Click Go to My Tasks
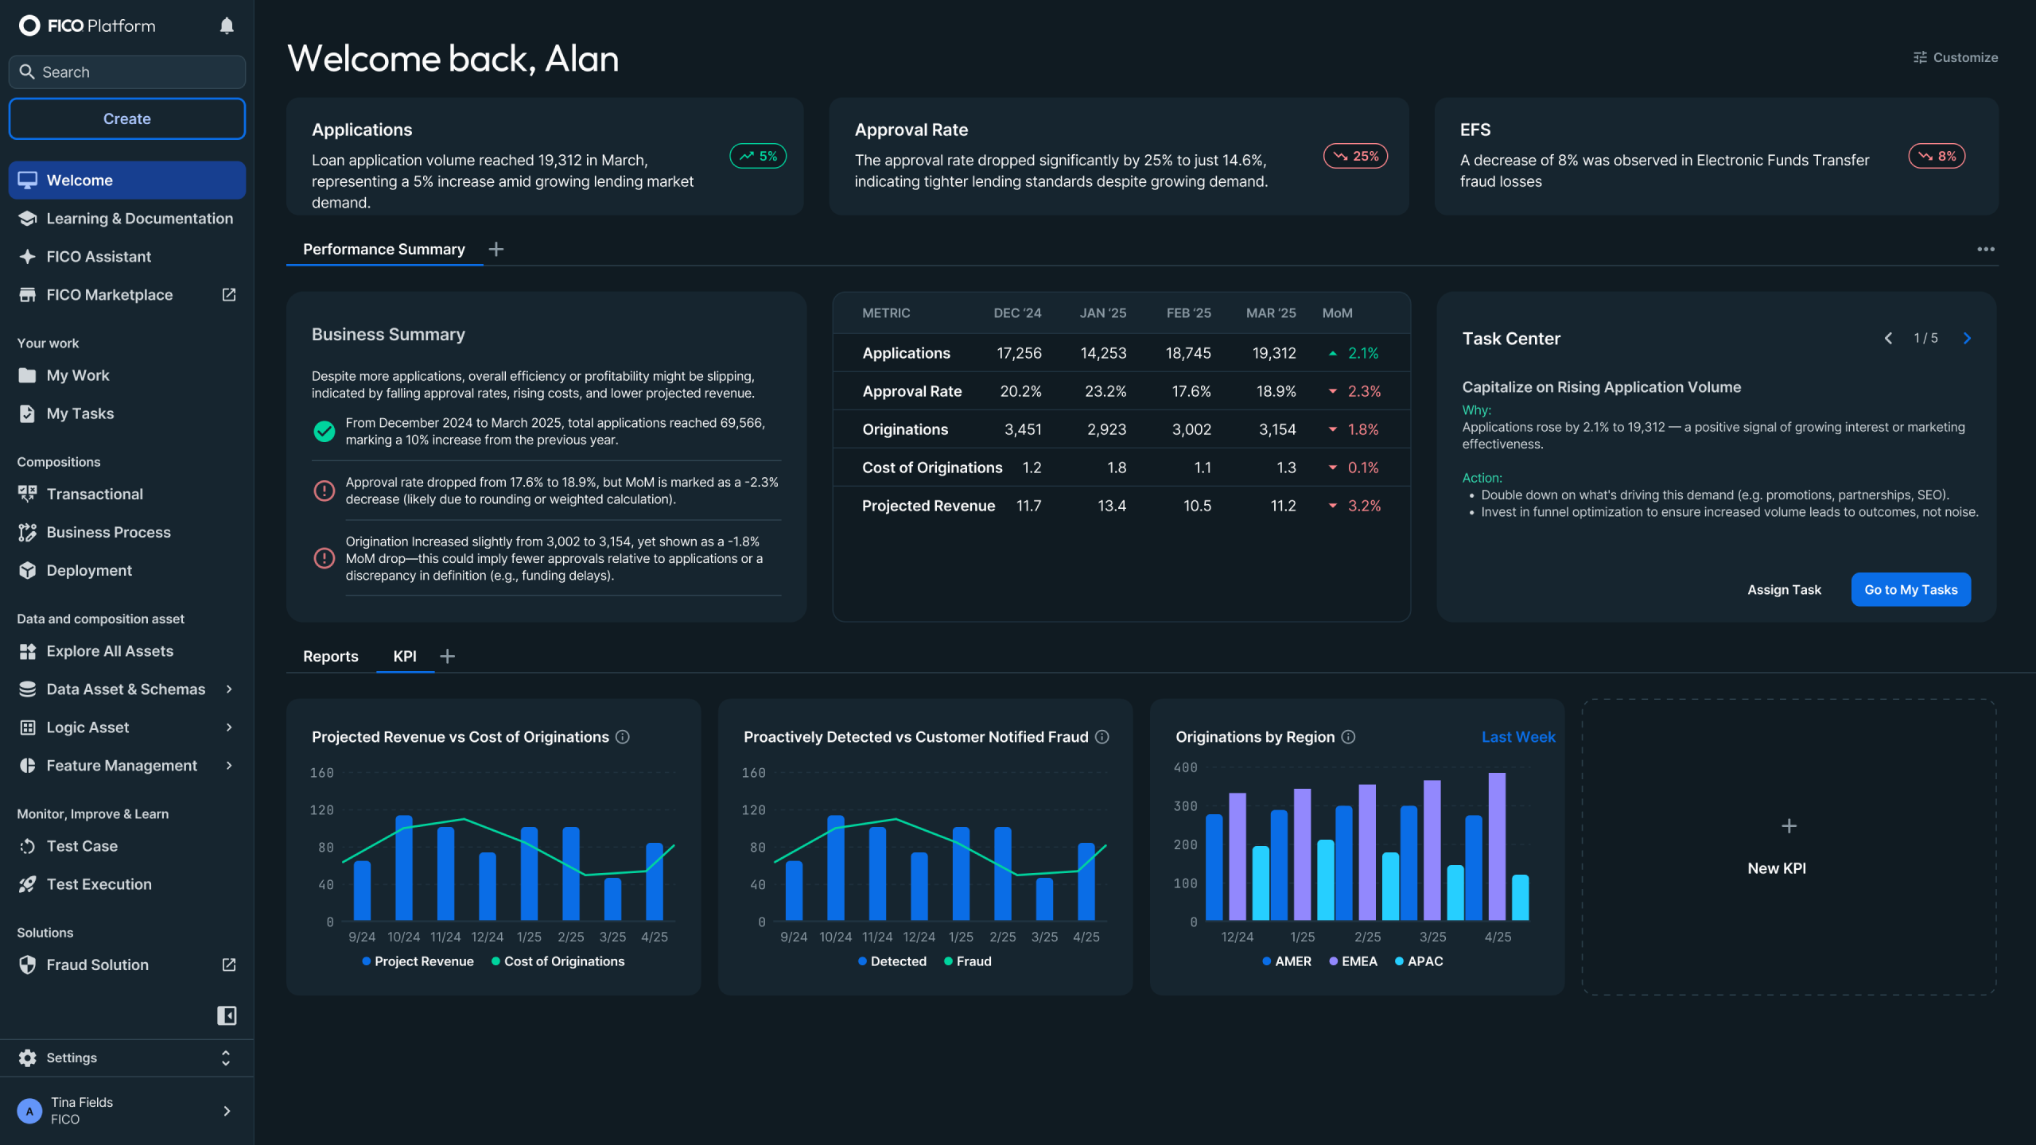This screenshot has width=2036, height=1145. click(1911, 590)
